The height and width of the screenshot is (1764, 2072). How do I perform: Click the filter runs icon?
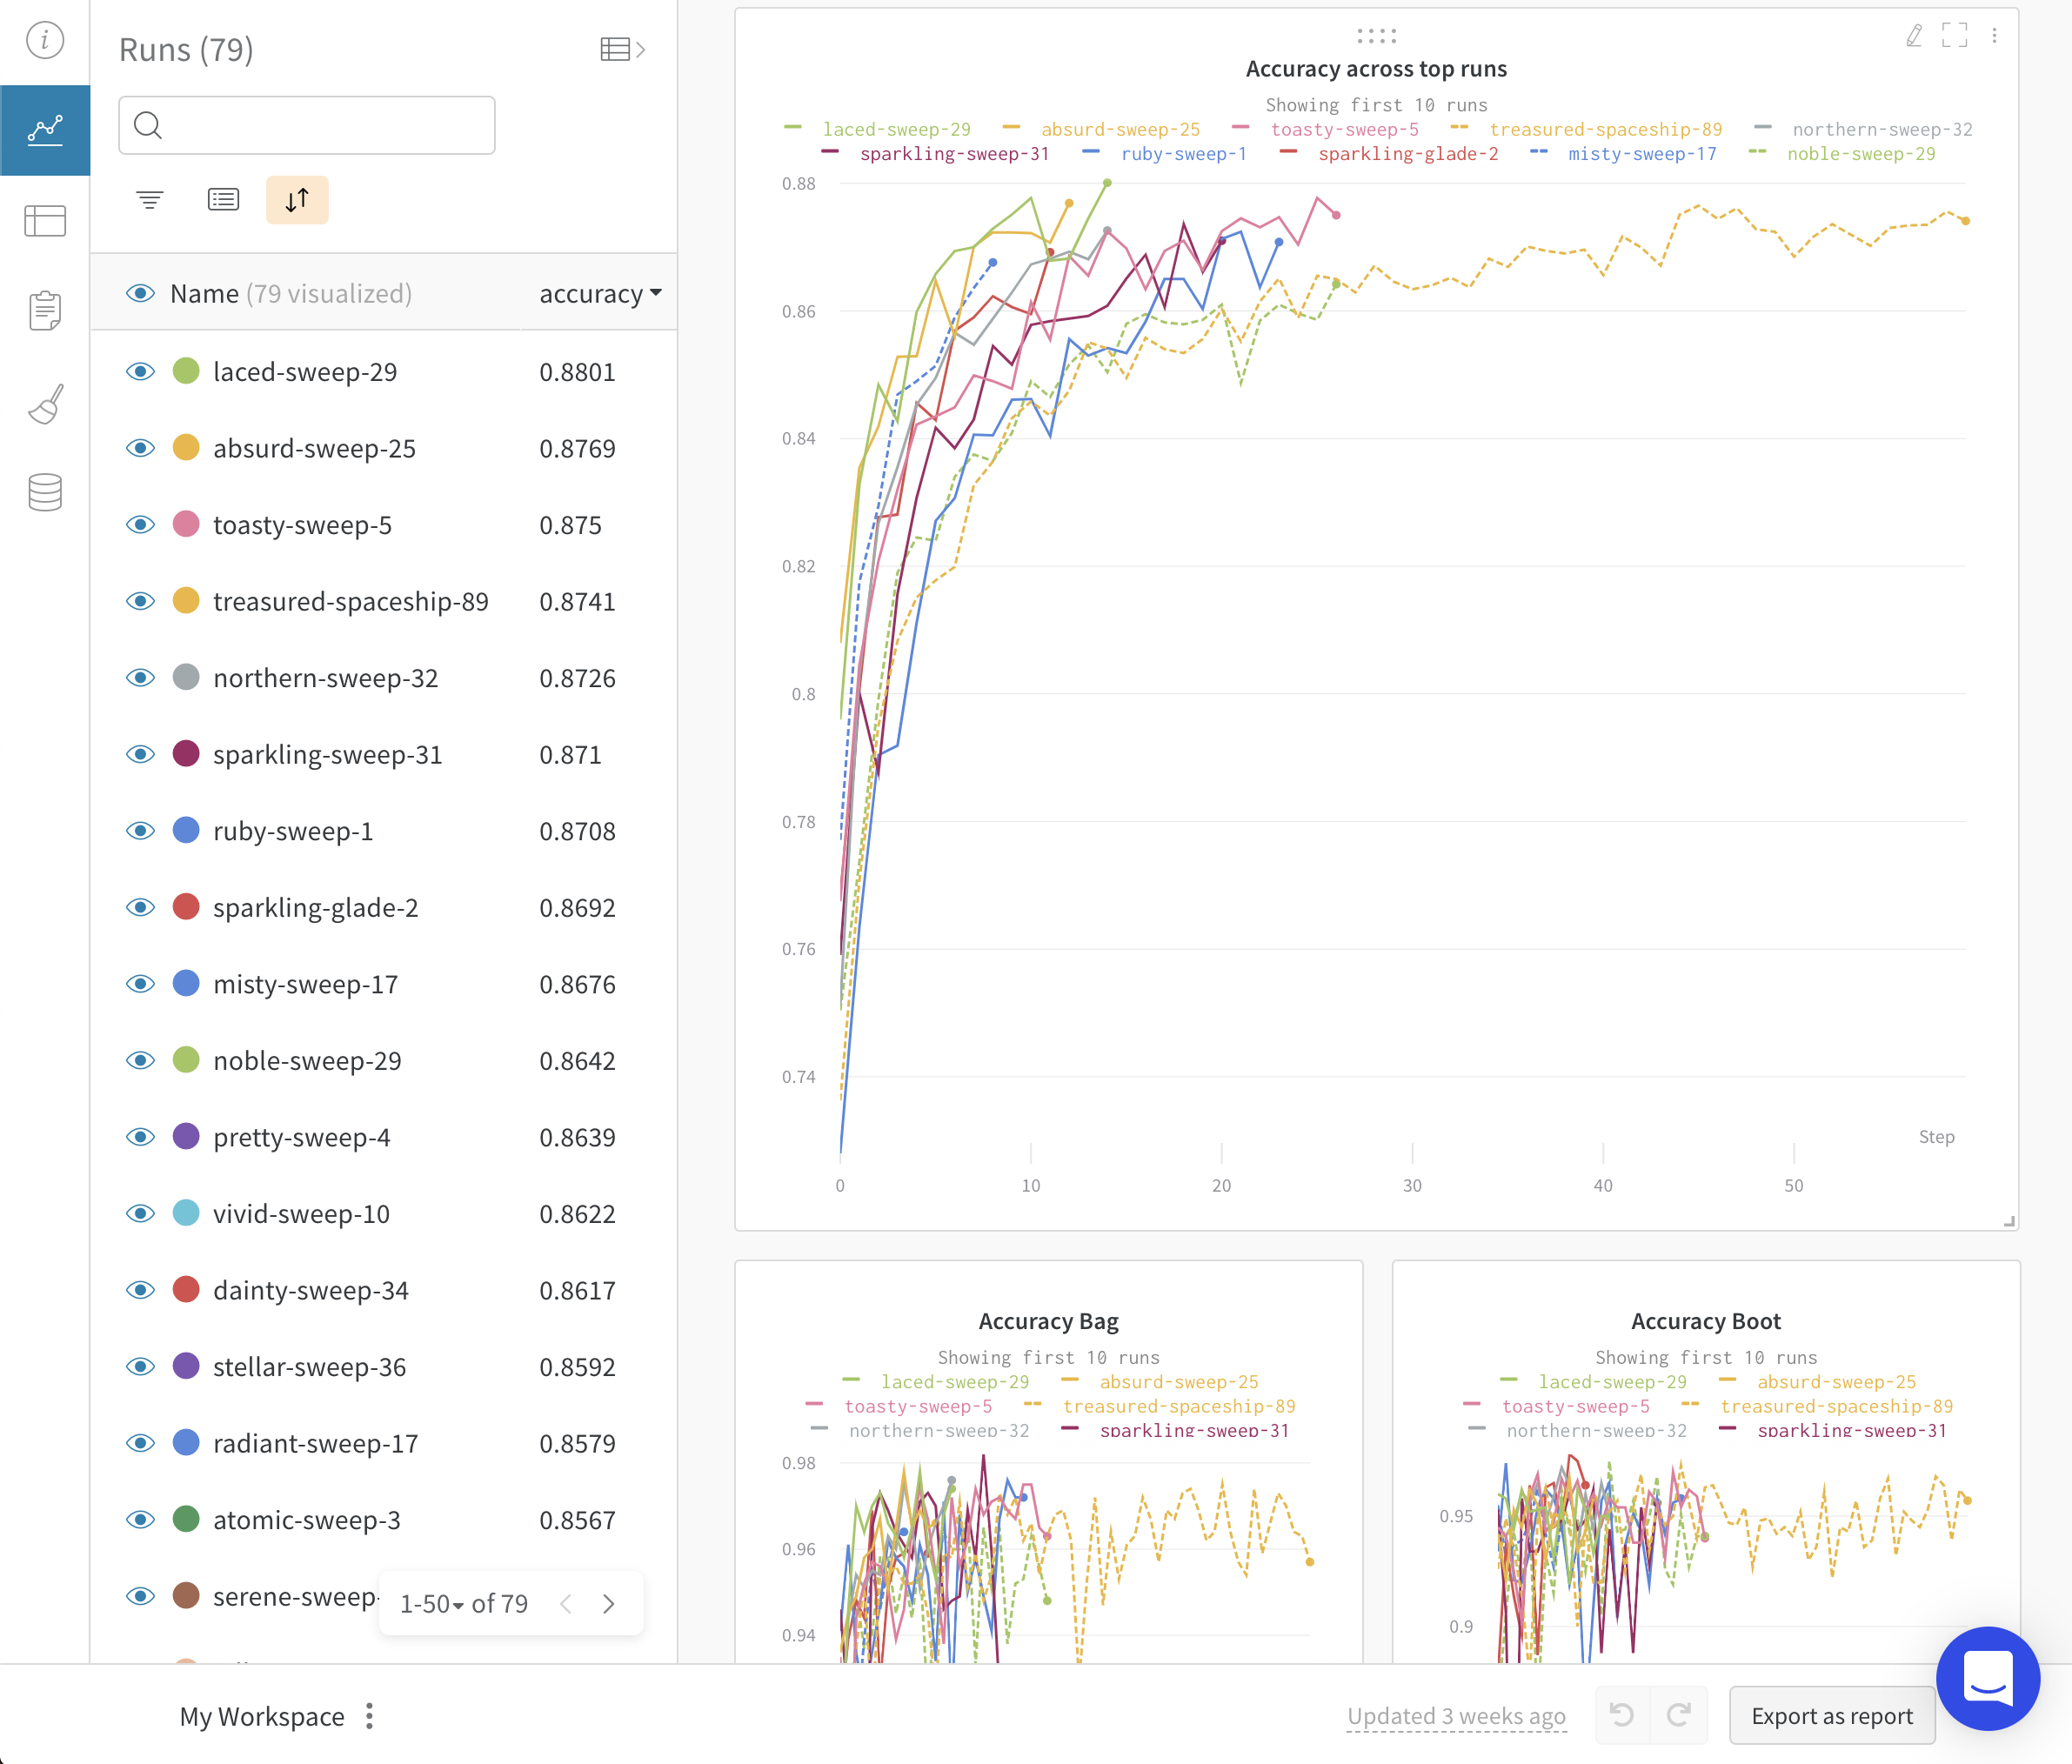150,200
